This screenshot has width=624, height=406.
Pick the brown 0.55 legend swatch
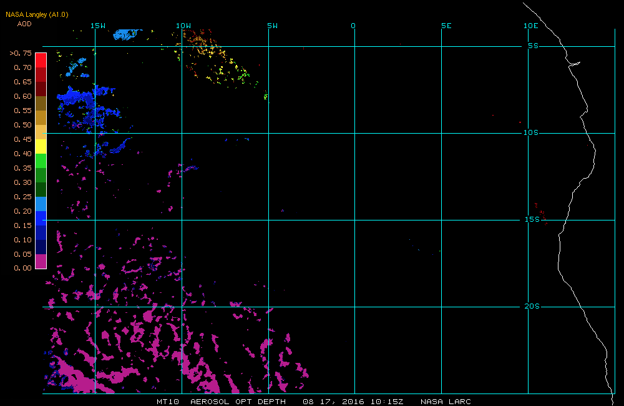coord(41,103)
